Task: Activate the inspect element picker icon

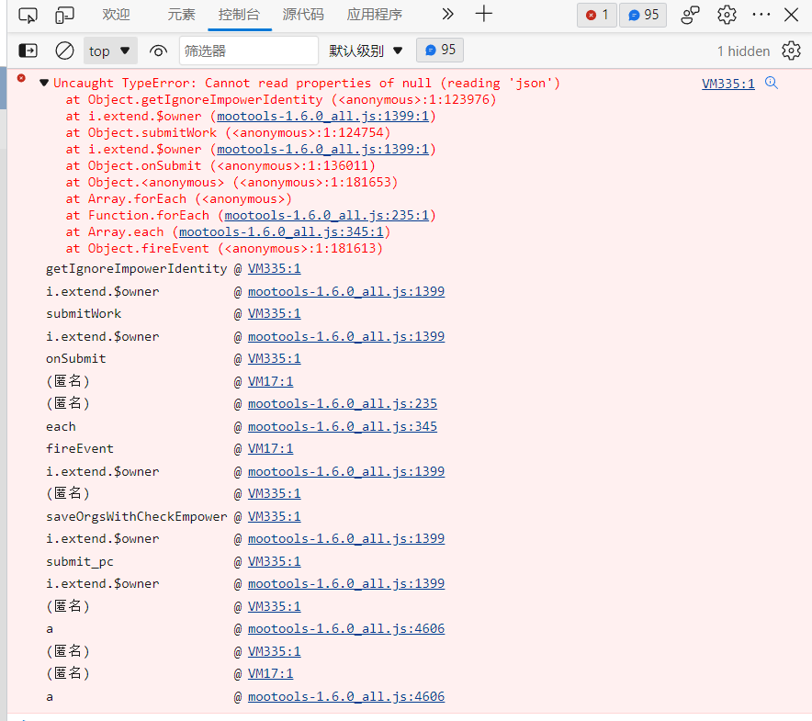Action: 28,15
